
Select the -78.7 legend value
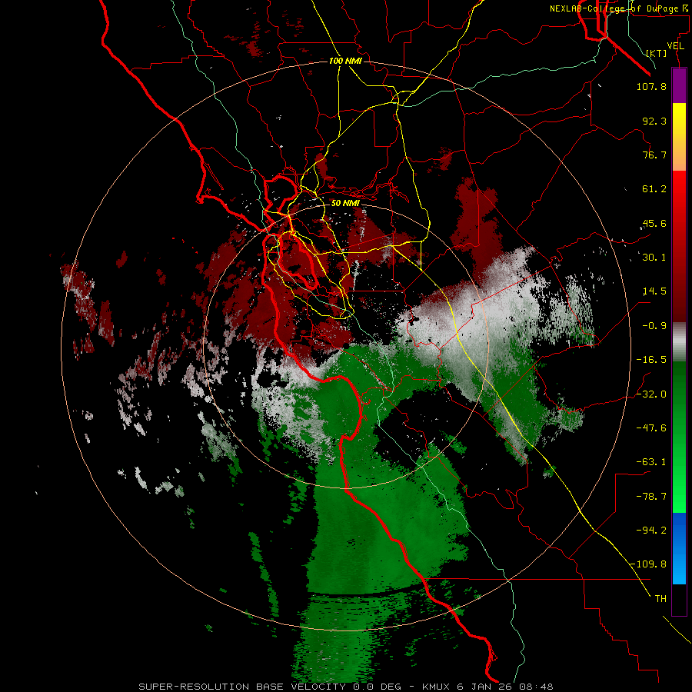[651, 497]
